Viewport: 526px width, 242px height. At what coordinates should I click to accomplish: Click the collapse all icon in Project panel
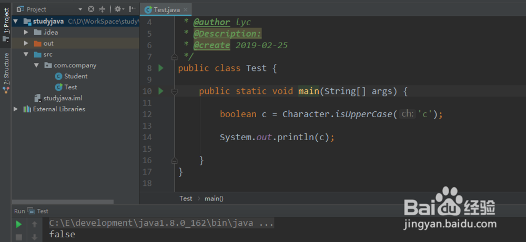(103, 9)
